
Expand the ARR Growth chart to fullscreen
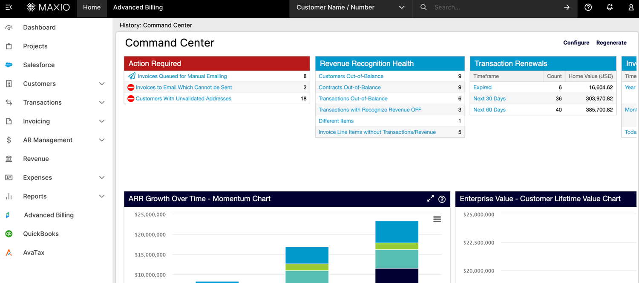click(x=430, y=199)
